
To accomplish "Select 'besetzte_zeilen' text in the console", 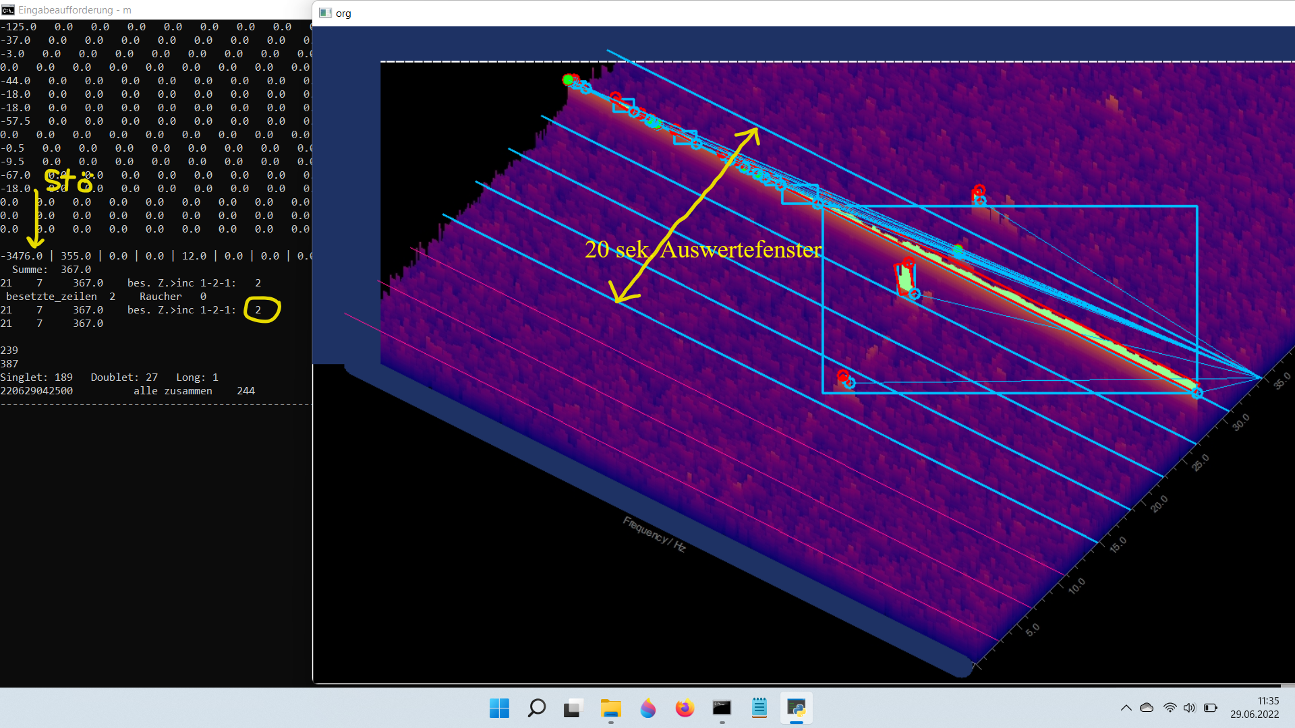I will (51, 297).
